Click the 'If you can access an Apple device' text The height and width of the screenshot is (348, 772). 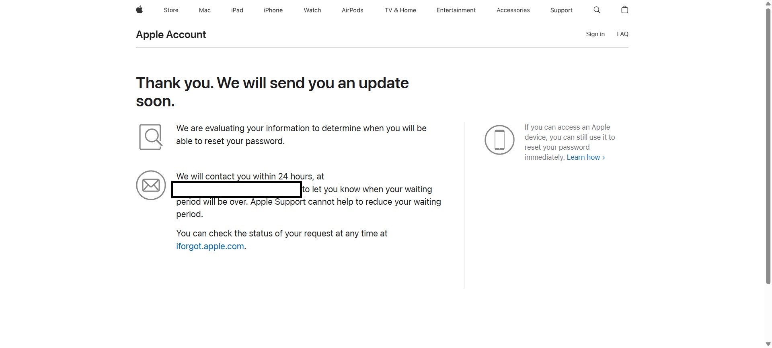(x=570, y=142)
